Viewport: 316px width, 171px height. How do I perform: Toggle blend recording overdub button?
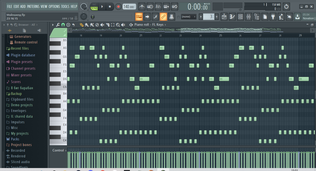tap(166, 7)
